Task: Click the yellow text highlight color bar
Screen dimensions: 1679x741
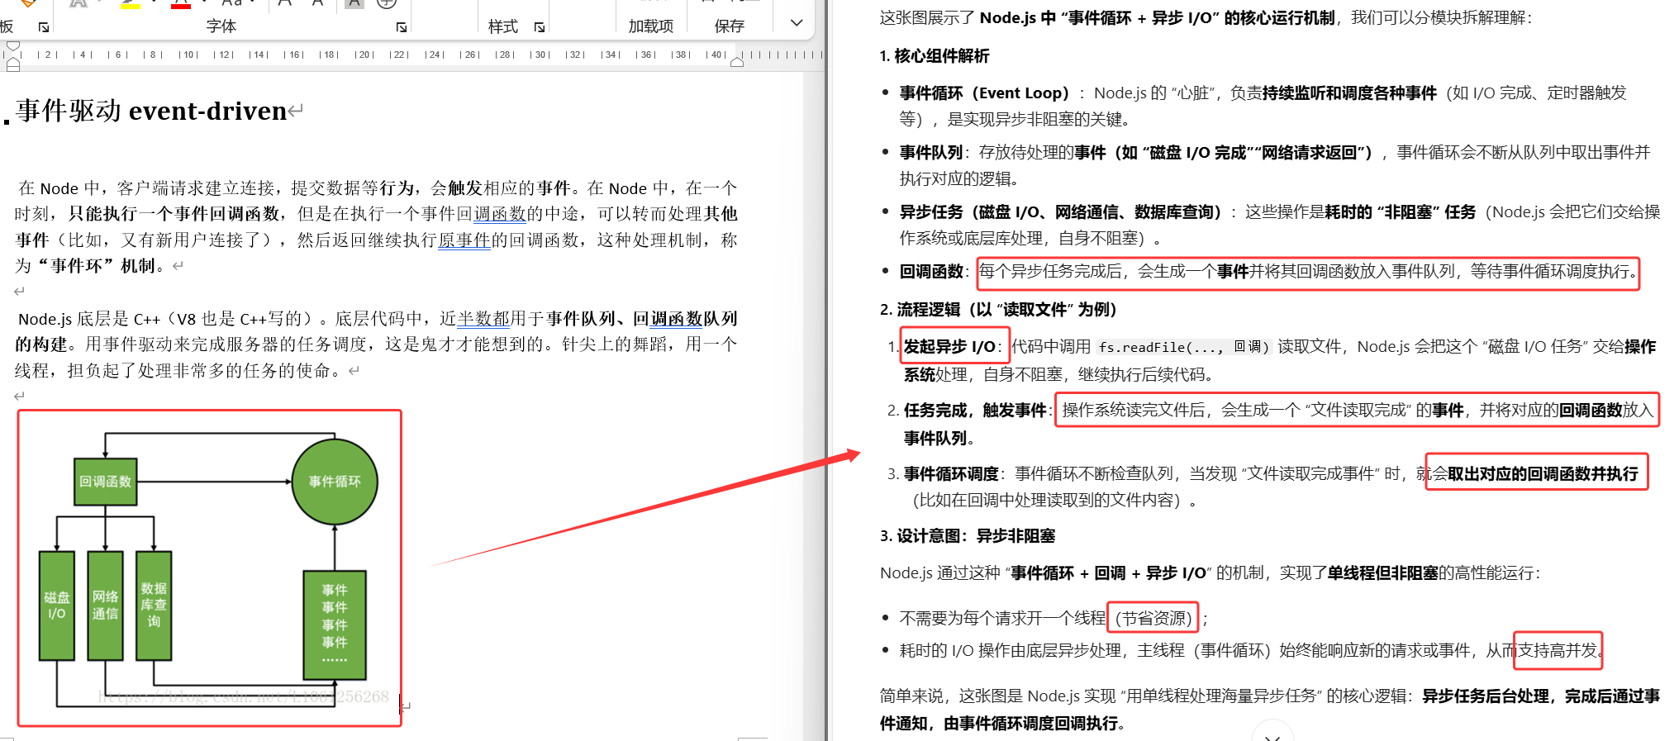Action: click(x=130, y=5)
